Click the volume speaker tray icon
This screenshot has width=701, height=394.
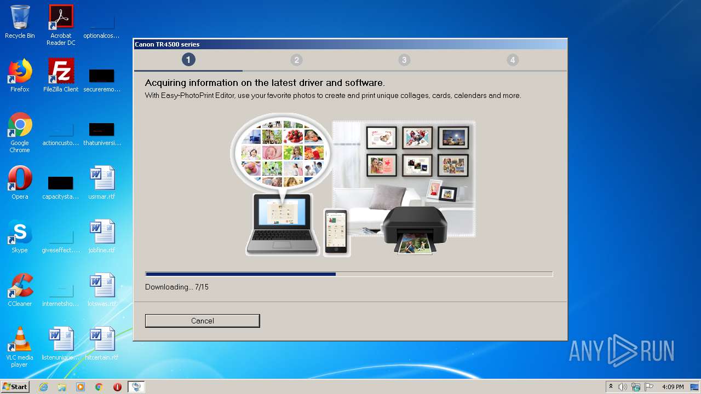(x=623, y=387)
